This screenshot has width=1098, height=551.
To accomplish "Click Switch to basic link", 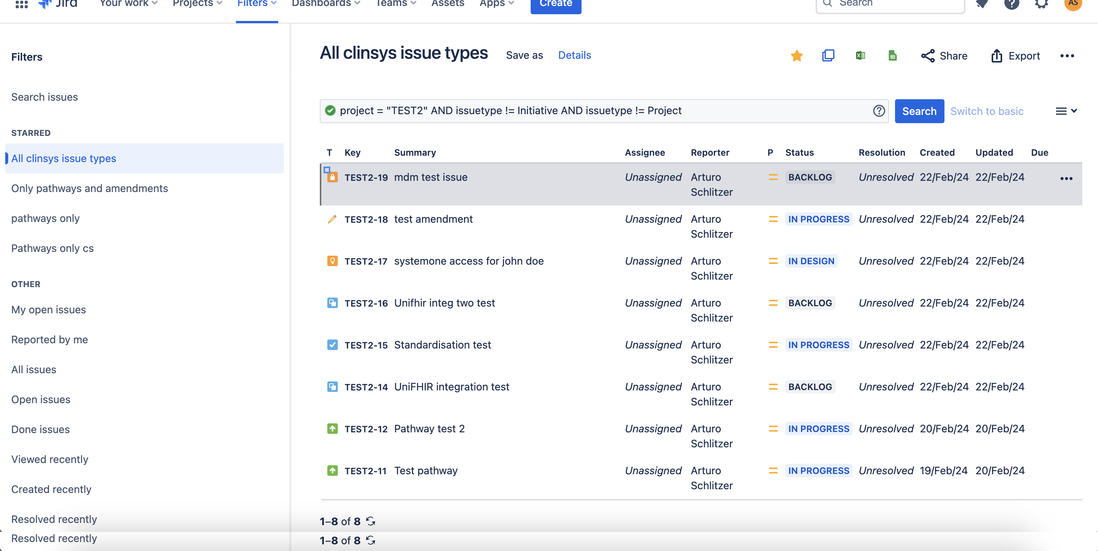I will [986, 111].
